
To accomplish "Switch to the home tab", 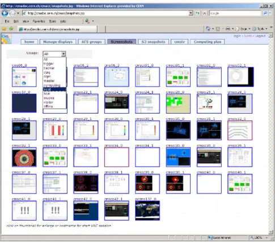I will pyautogui.click(x=29, y=42).
